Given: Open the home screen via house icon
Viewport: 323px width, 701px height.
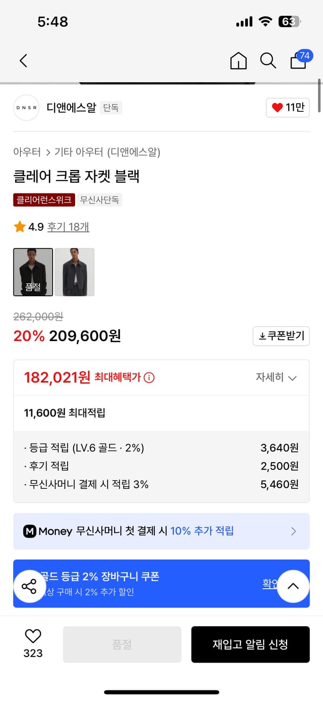Looking at the screenshot, I should [238, 61].
